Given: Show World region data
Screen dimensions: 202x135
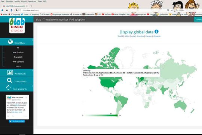Looking at the screenshot, I should pos(120,36).
